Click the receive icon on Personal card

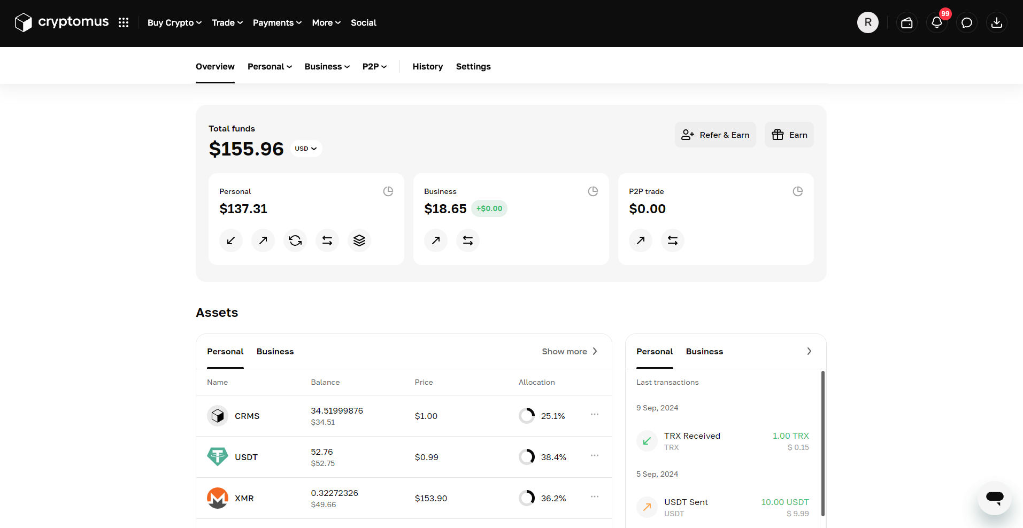tap(230, 240)
